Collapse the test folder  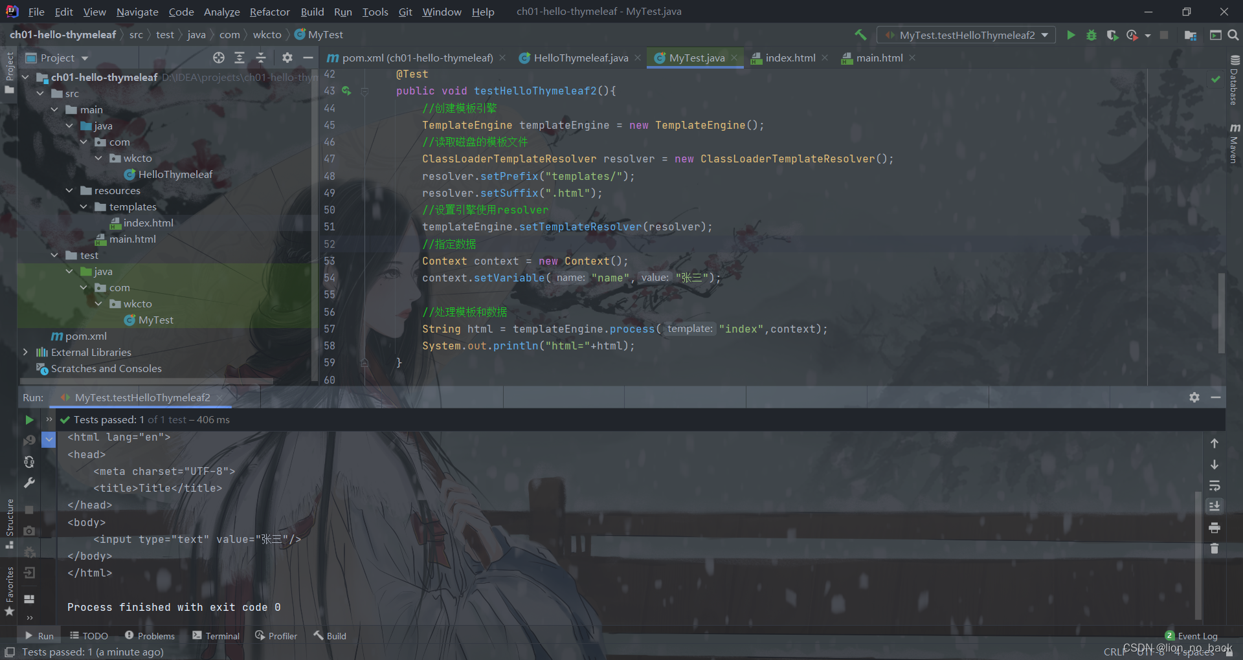click(55, 255)
